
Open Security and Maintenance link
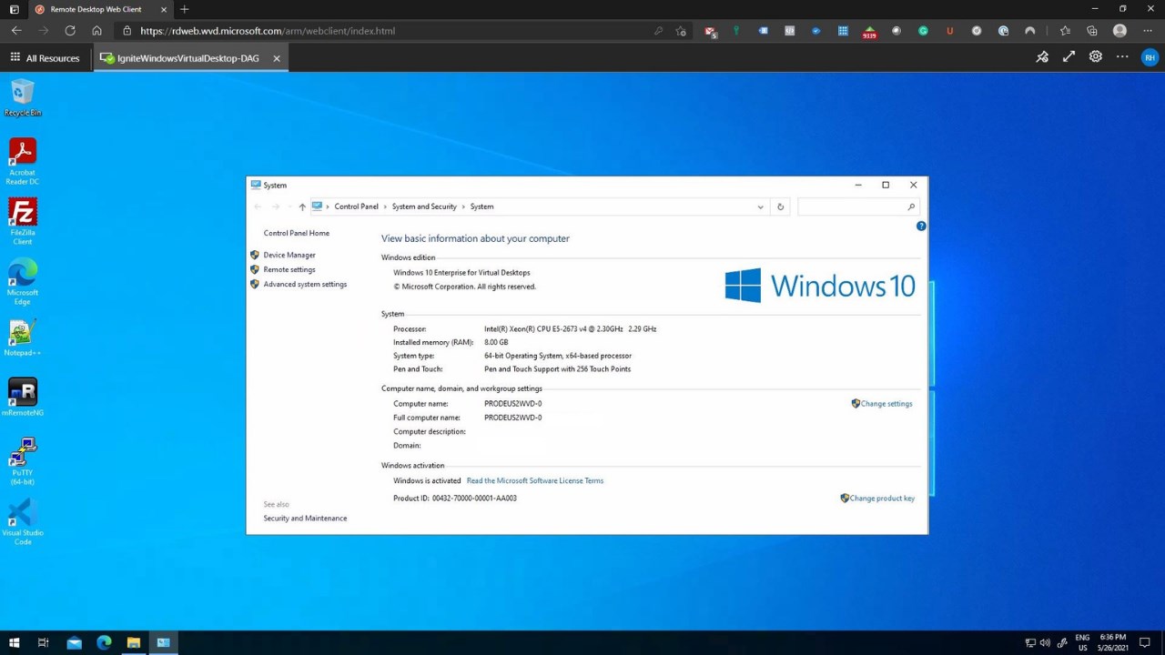point(305,519)
